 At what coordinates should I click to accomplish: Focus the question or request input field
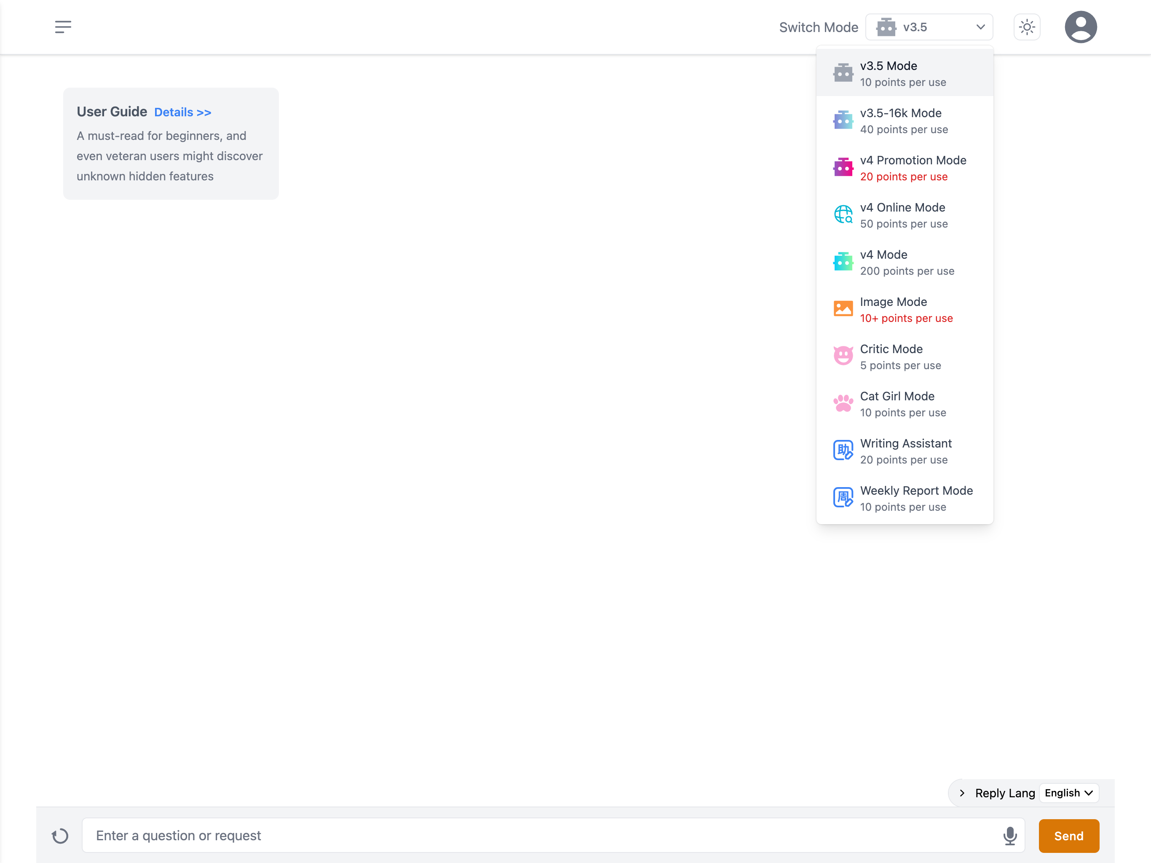553,836
